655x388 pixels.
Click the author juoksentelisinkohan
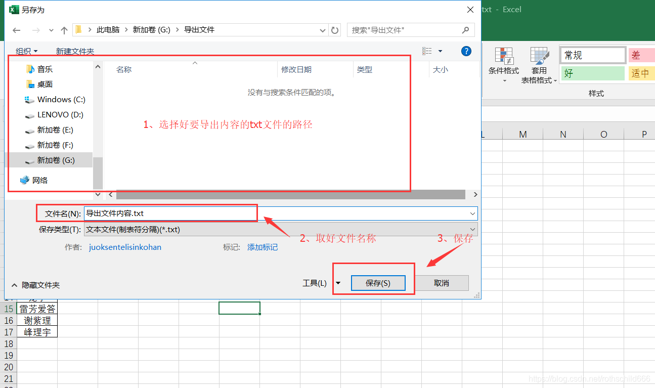(x=125, y=247)
